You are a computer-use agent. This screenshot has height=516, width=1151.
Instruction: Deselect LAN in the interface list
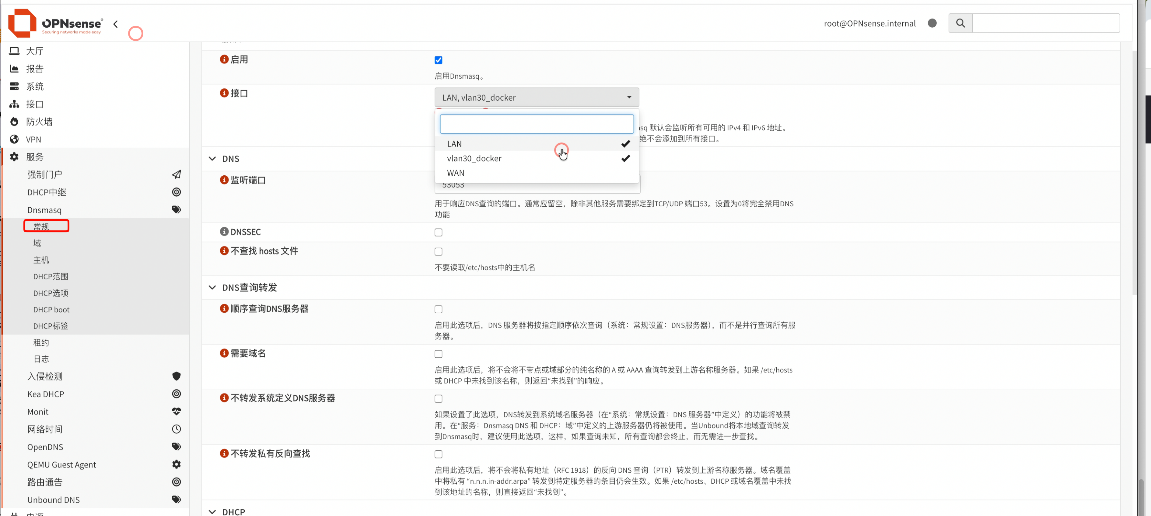tap(537, 144)
